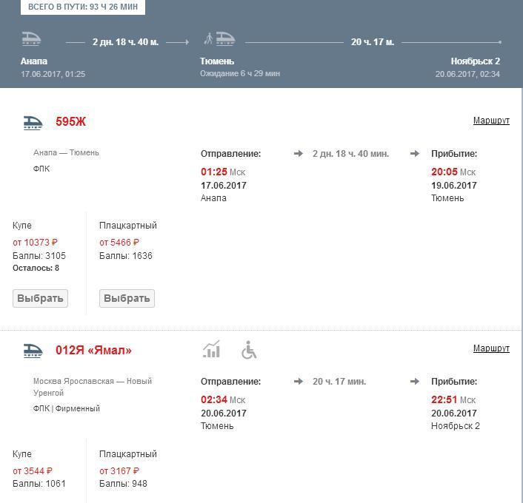Click Плацкартный price от 3167 ₽
The image size is (523, 503).
tap(119, 470)
